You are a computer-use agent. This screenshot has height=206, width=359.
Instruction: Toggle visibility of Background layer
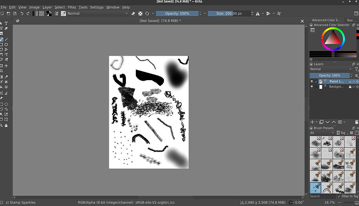coord(312,87)
